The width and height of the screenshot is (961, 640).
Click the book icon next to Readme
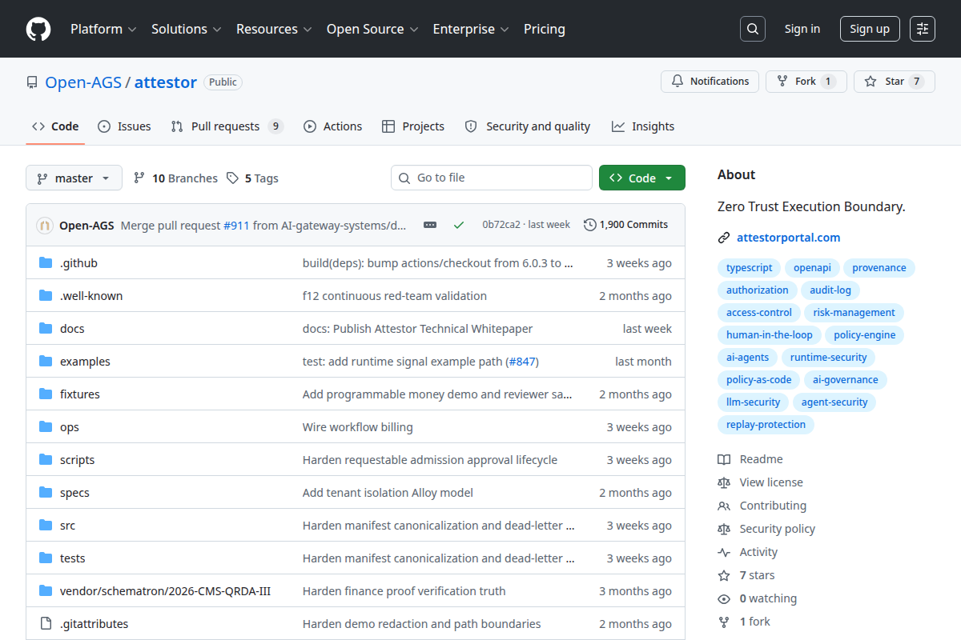(x=724, y=459)
